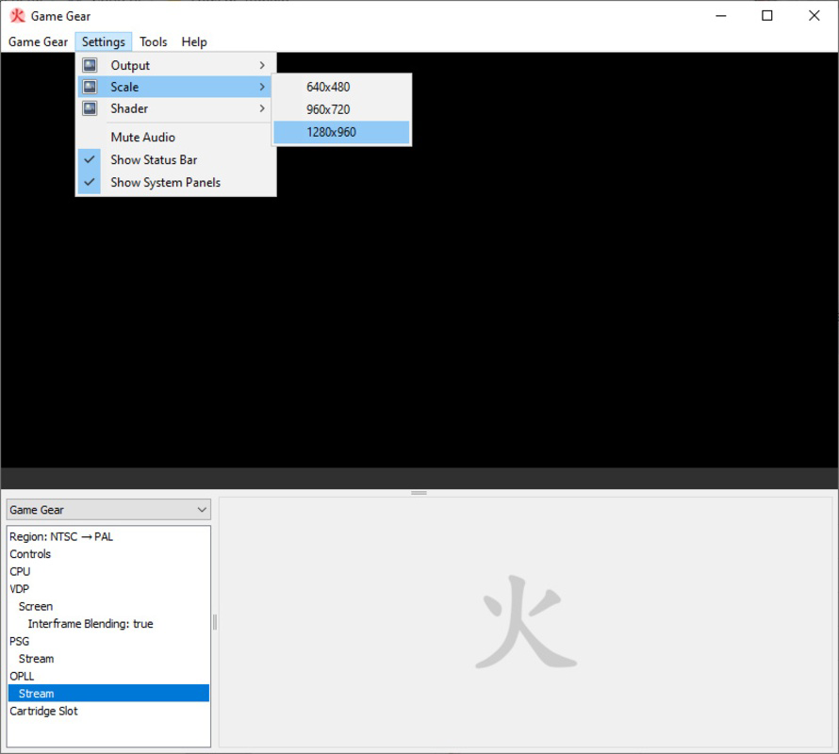Image resolution: width=839 pixels, height=754 pixels.
Task: Click the vertical tree splitter grip
Action: [215, 622]
